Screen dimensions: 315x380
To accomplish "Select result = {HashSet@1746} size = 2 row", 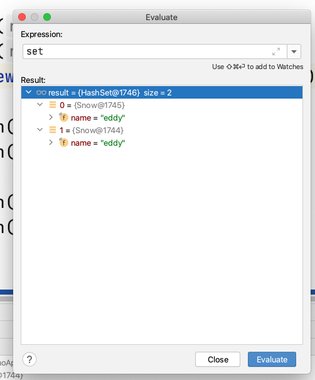I will [162, 92].
